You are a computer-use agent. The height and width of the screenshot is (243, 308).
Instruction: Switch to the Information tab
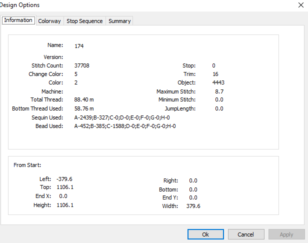[18, 20]
